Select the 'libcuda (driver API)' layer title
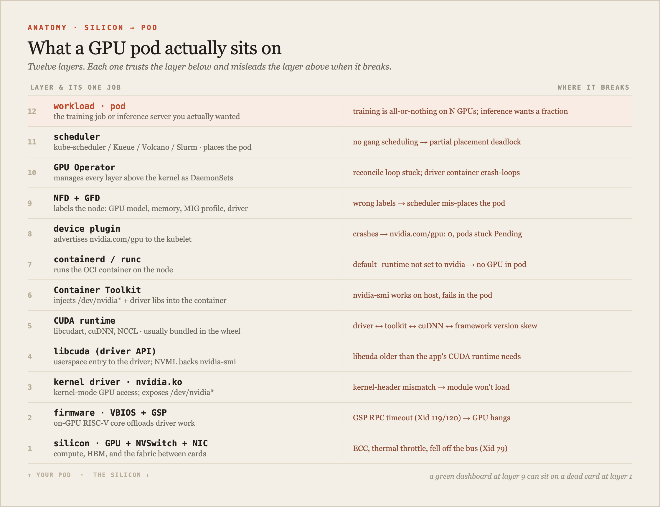 point(105,351)
